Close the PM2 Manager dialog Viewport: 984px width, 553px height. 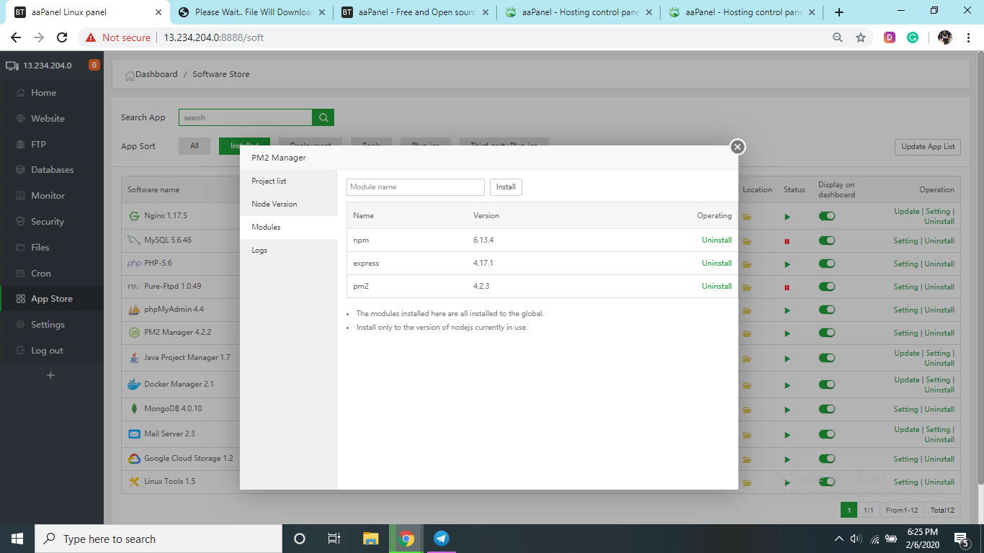click(x=737, y=147)
